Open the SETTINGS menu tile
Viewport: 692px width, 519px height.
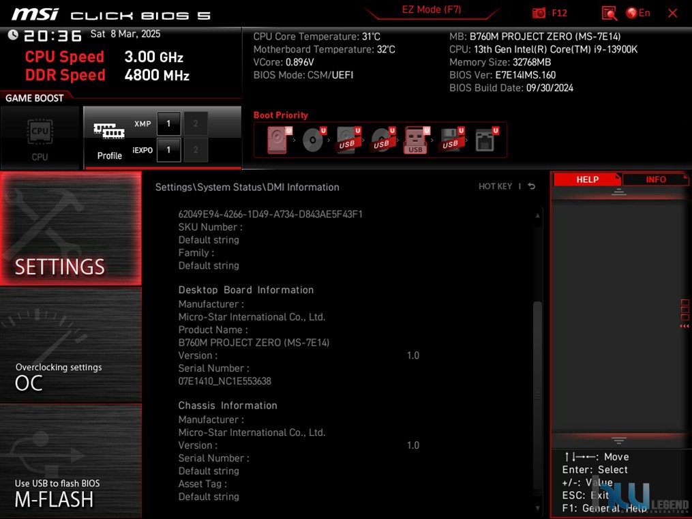click(x=71, y=228)
